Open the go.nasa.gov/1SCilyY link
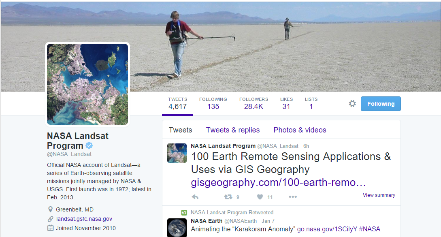Screen dimensions: 441x237 coord(327,229)
